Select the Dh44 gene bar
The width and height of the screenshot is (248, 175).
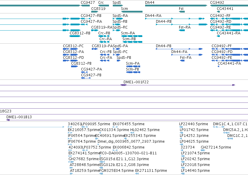click(x=176, y=6)
